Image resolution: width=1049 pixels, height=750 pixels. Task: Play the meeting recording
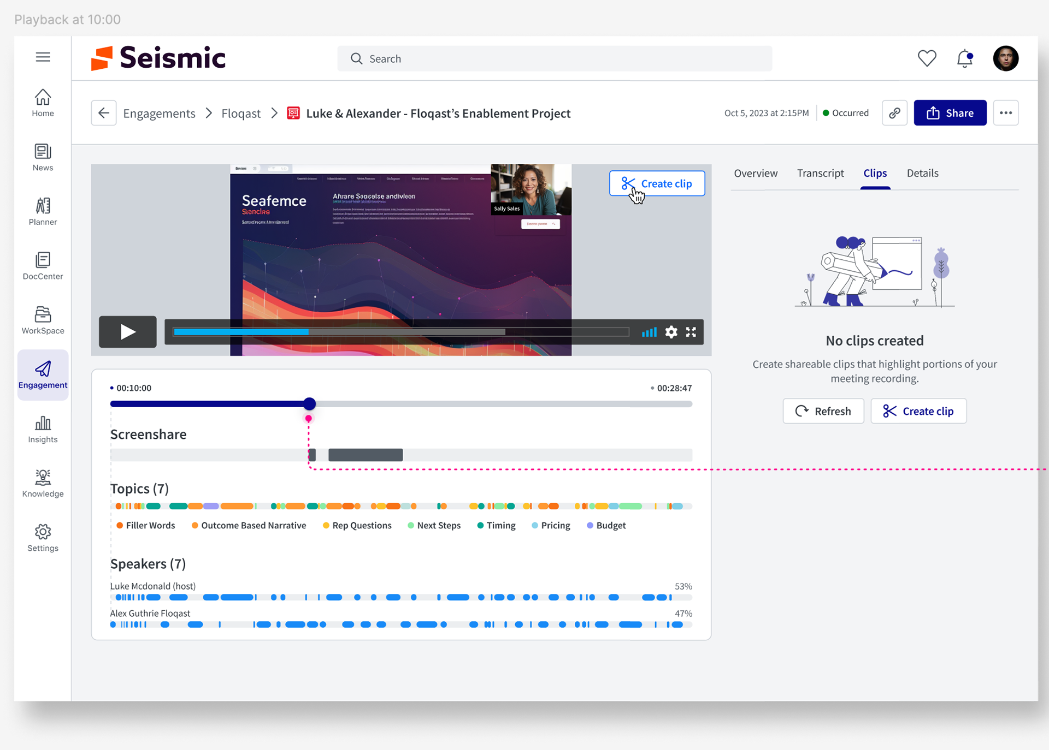coord(128,332)
